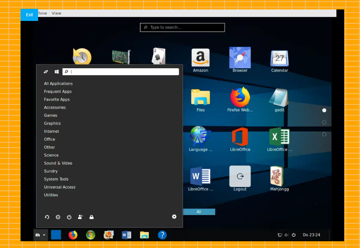Open the Utilities category

tap(51, 195)
